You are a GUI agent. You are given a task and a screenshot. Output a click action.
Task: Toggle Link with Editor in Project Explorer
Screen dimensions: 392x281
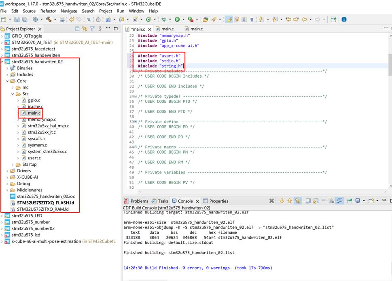[x=85, y=29]
